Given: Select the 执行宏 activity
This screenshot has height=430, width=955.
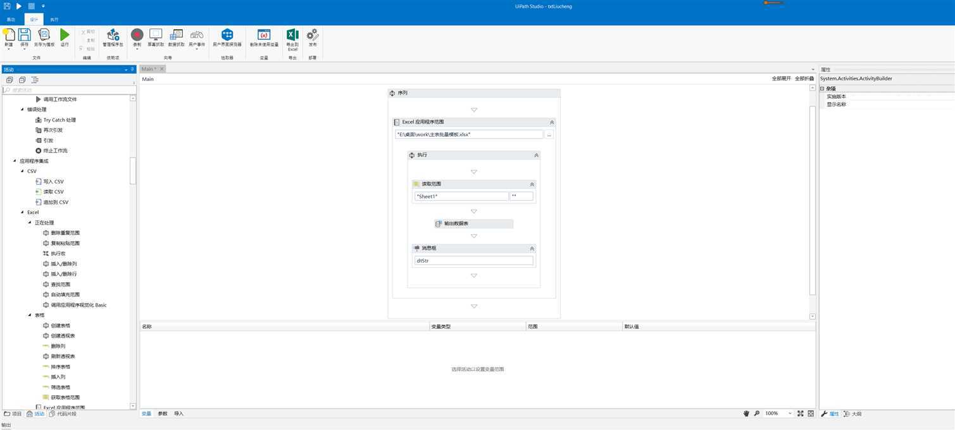Looking at the screenshot, I should point(54,253).
